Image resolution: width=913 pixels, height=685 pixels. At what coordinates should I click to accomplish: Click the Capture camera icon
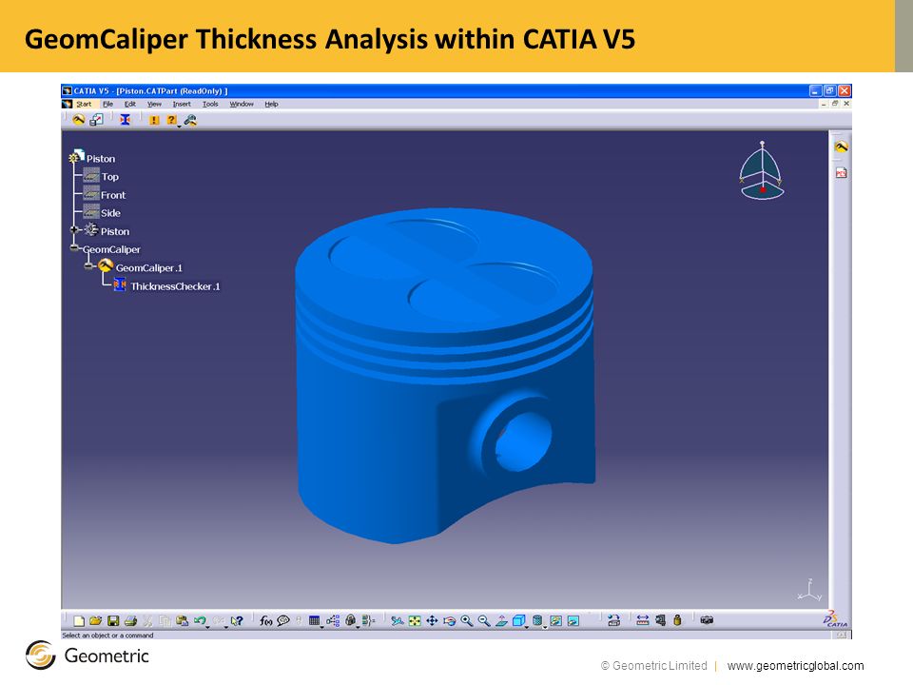click(x=707, y=620)
